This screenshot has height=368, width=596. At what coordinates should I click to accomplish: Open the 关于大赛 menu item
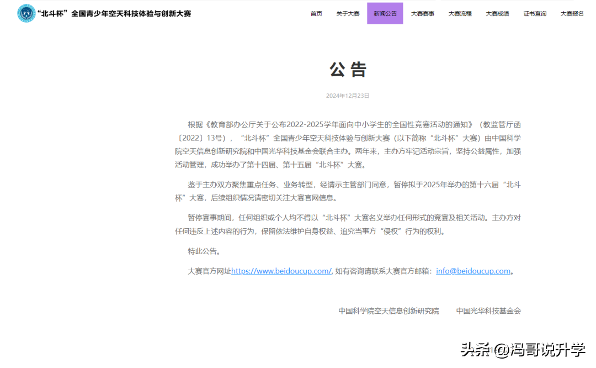[348, 14]
